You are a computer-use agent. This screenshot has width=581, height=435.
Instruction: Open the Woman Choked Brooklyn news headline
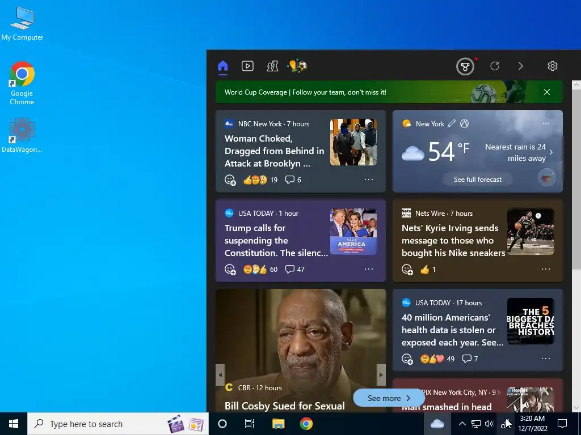coord(274,151)
